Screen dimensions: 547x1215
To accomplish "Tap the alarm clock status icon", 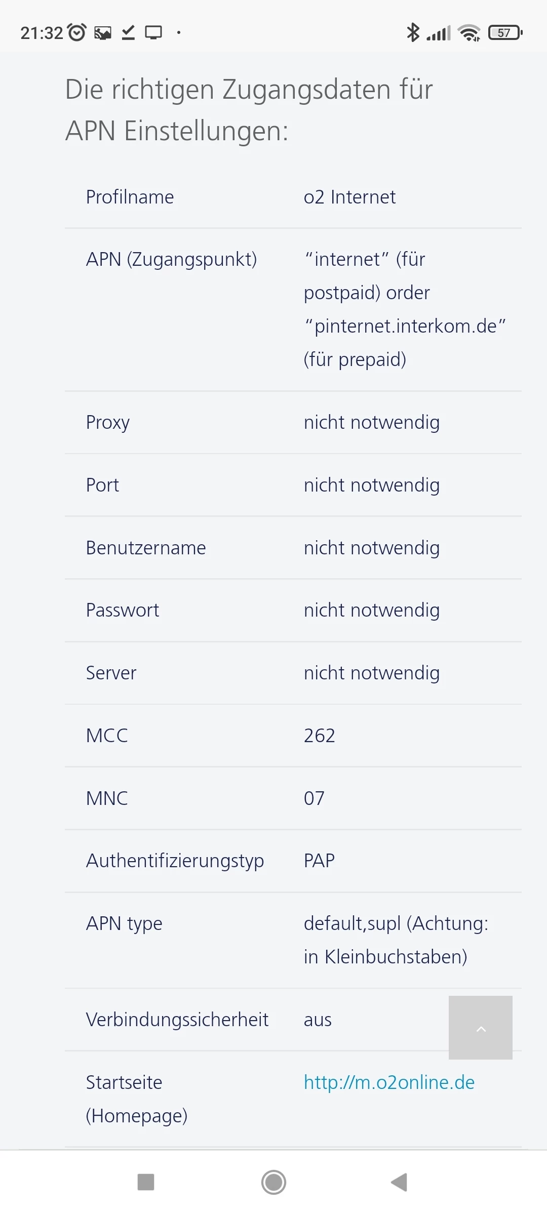I will 77,33.
